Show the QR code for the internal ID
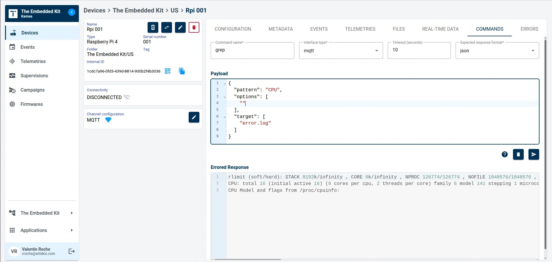Viewport: 552px width, 262px height. pos(168,71)
